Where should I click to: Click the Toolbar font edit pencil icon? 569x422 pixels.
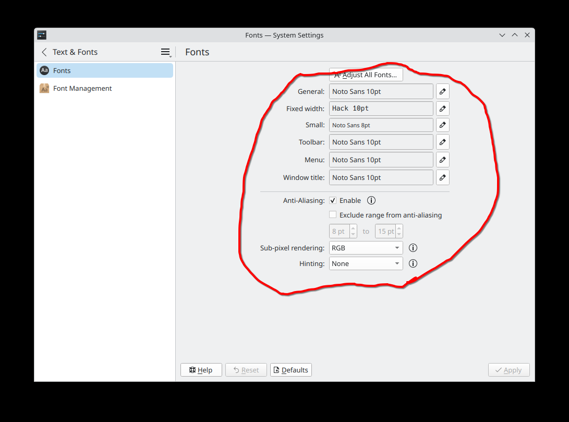click(442, 142)
